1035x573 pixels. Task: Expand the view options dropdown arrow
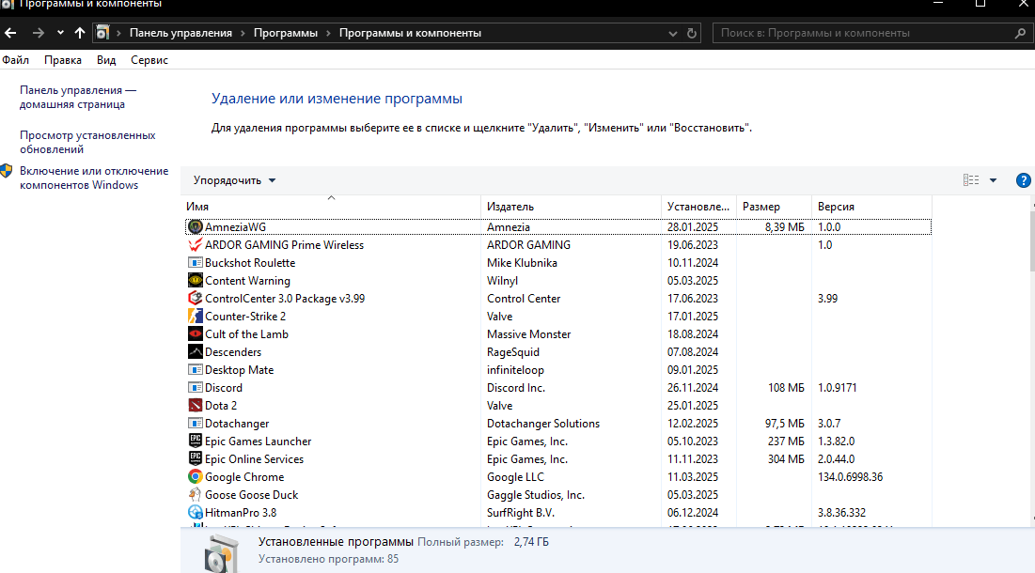click(993, 180)
